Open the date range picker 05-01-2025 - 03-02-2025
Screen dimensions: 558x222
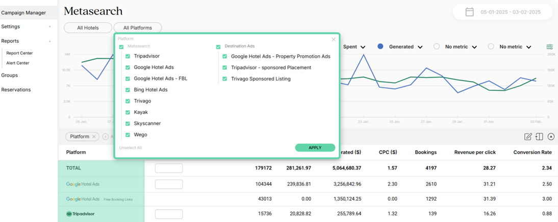pyautogui.click(x=503, y=12)
